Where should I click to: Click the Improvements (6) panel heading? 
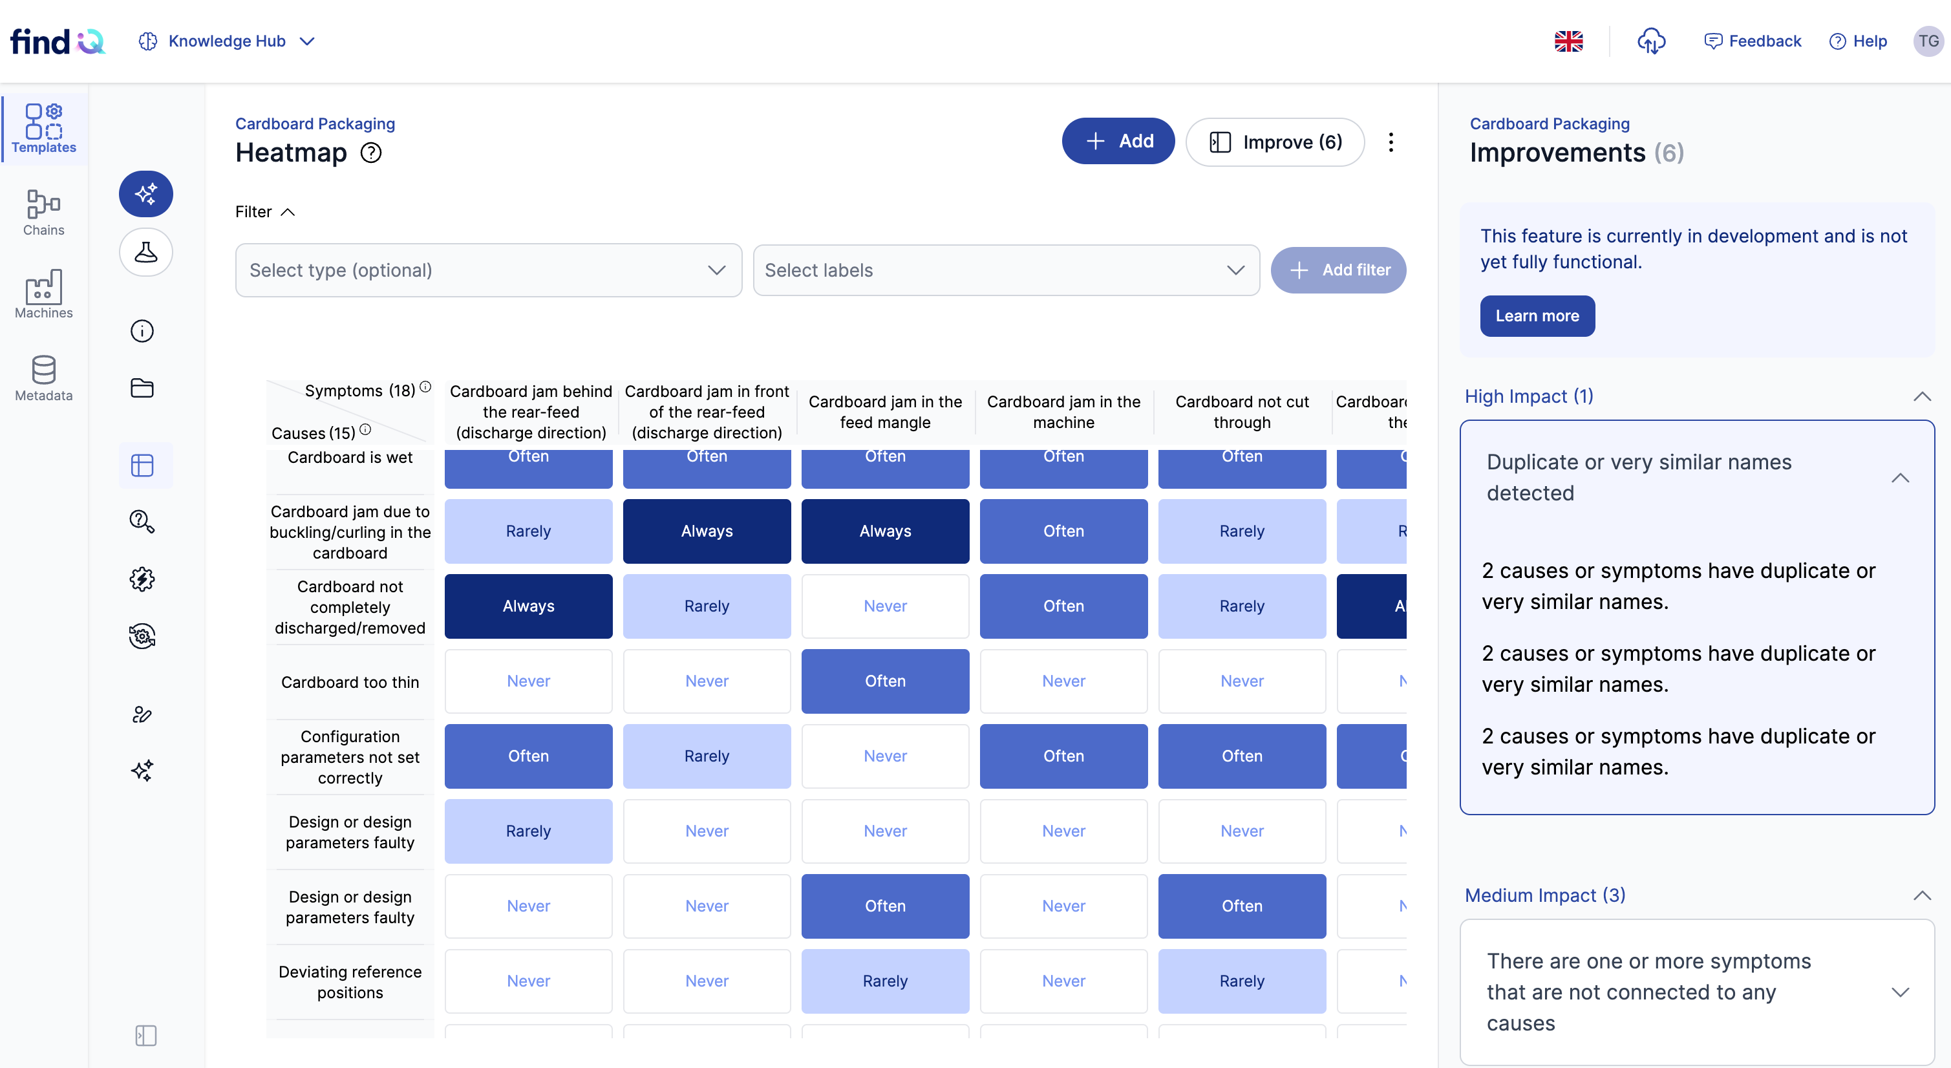1577,153
